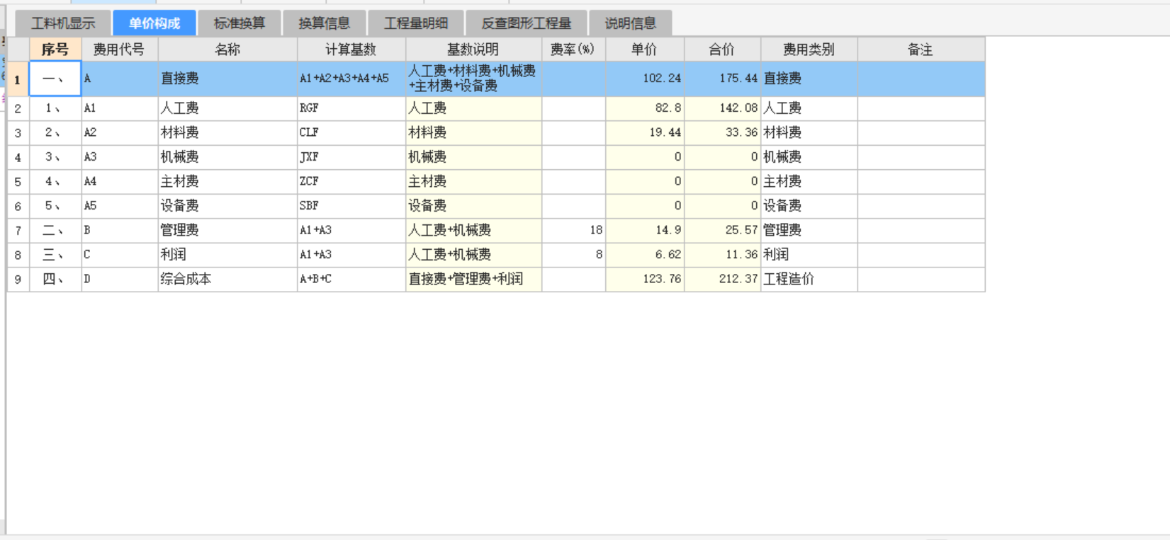Click the 计算基数 column header

click(351, 50)
